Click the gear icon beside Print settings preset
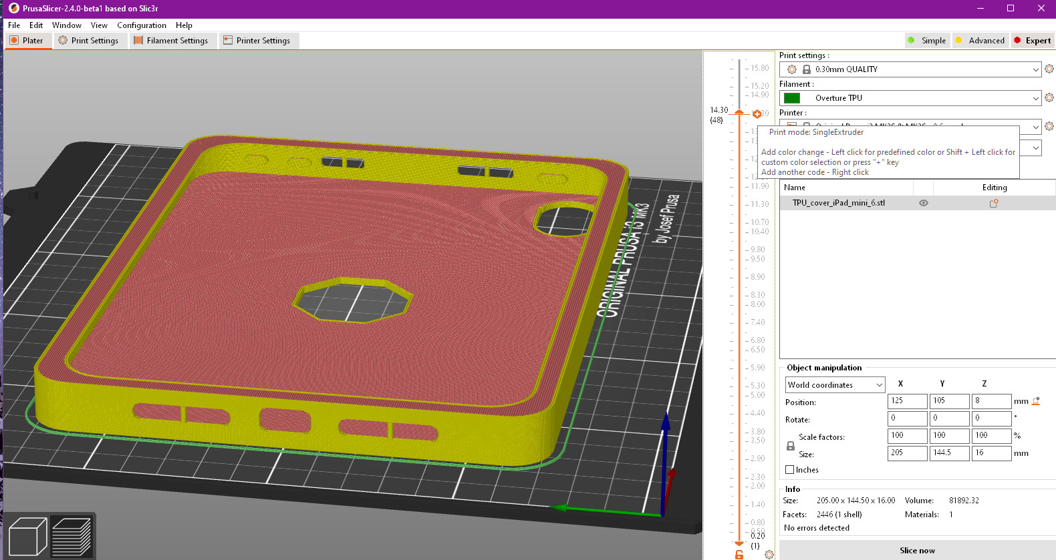Viewport: 1056px width, 560px height. pos(1049,69)
